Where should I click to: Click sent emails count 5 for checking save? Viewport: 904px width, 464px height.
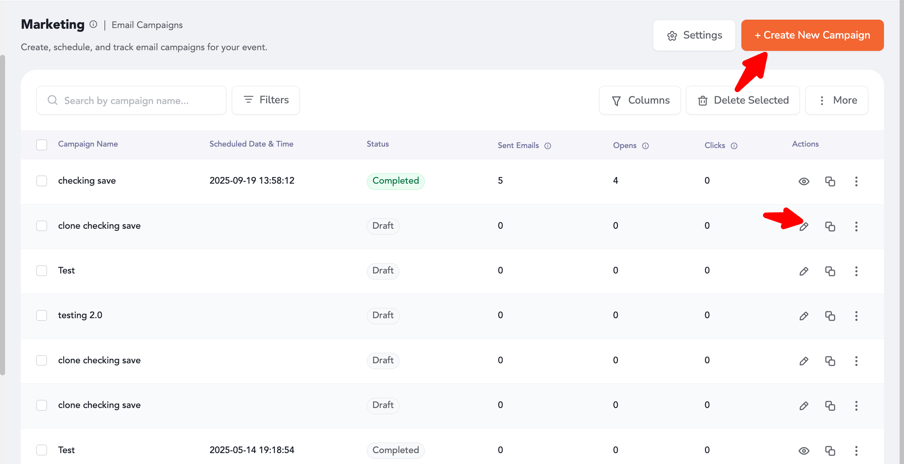[500, 181]
